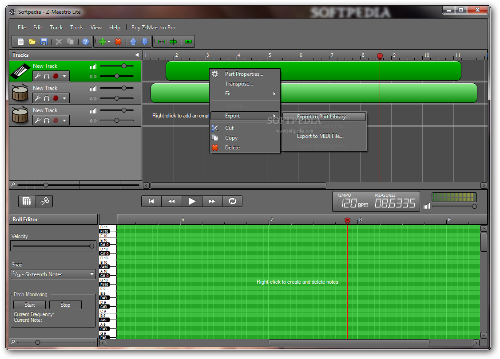Click the Pitch Monitoring Start button
Screen dimensions: 500x359
(30, 305)
